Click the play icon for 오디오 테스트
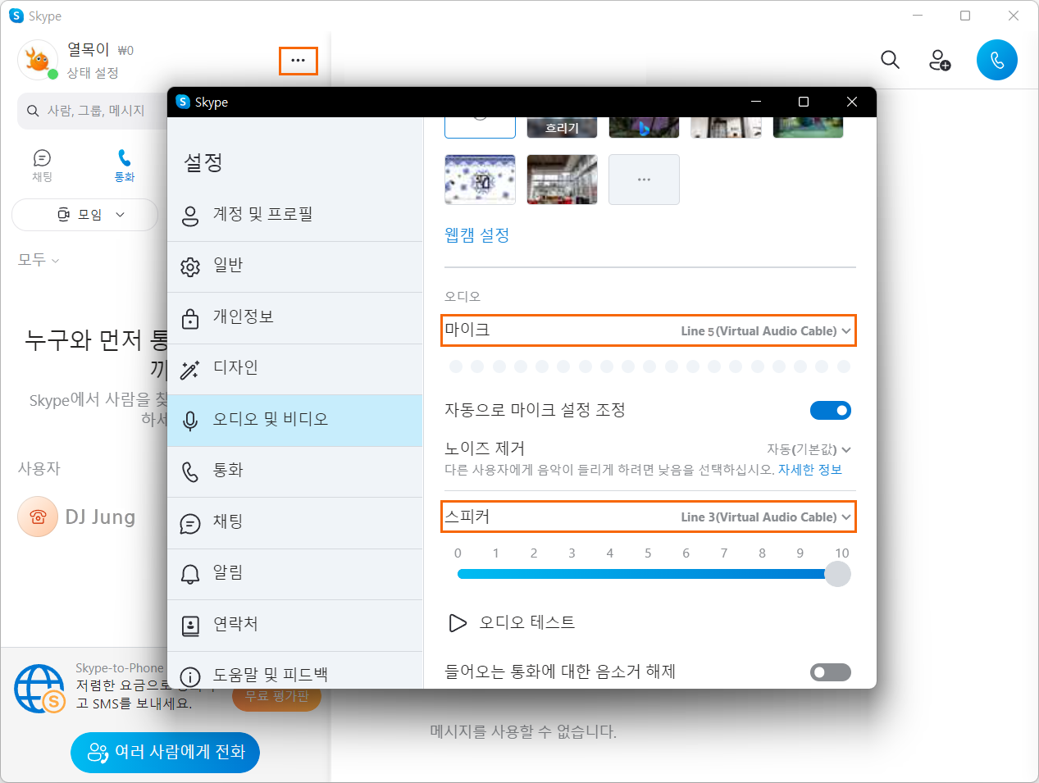Screen dimensions: 1039x783 click(x=458, y=623)
